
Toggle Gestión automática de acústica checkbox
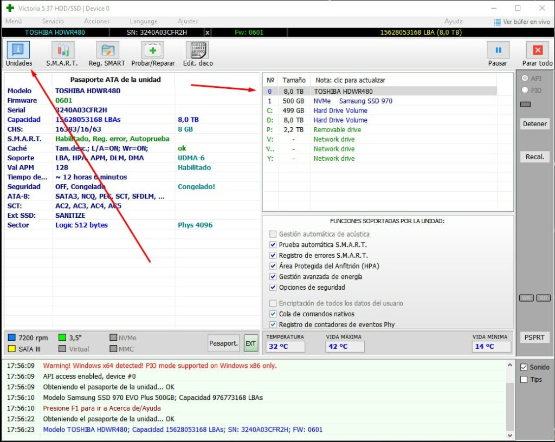click(273, 234)
